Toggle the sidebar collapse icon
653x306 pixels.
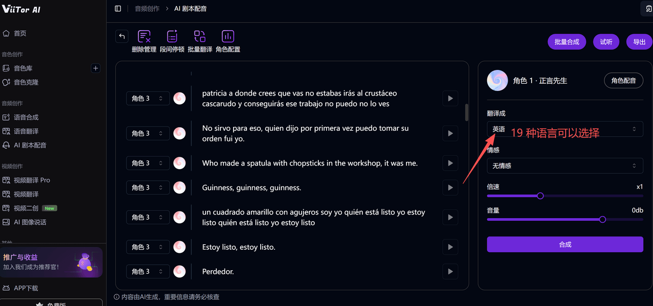point(118,9)
